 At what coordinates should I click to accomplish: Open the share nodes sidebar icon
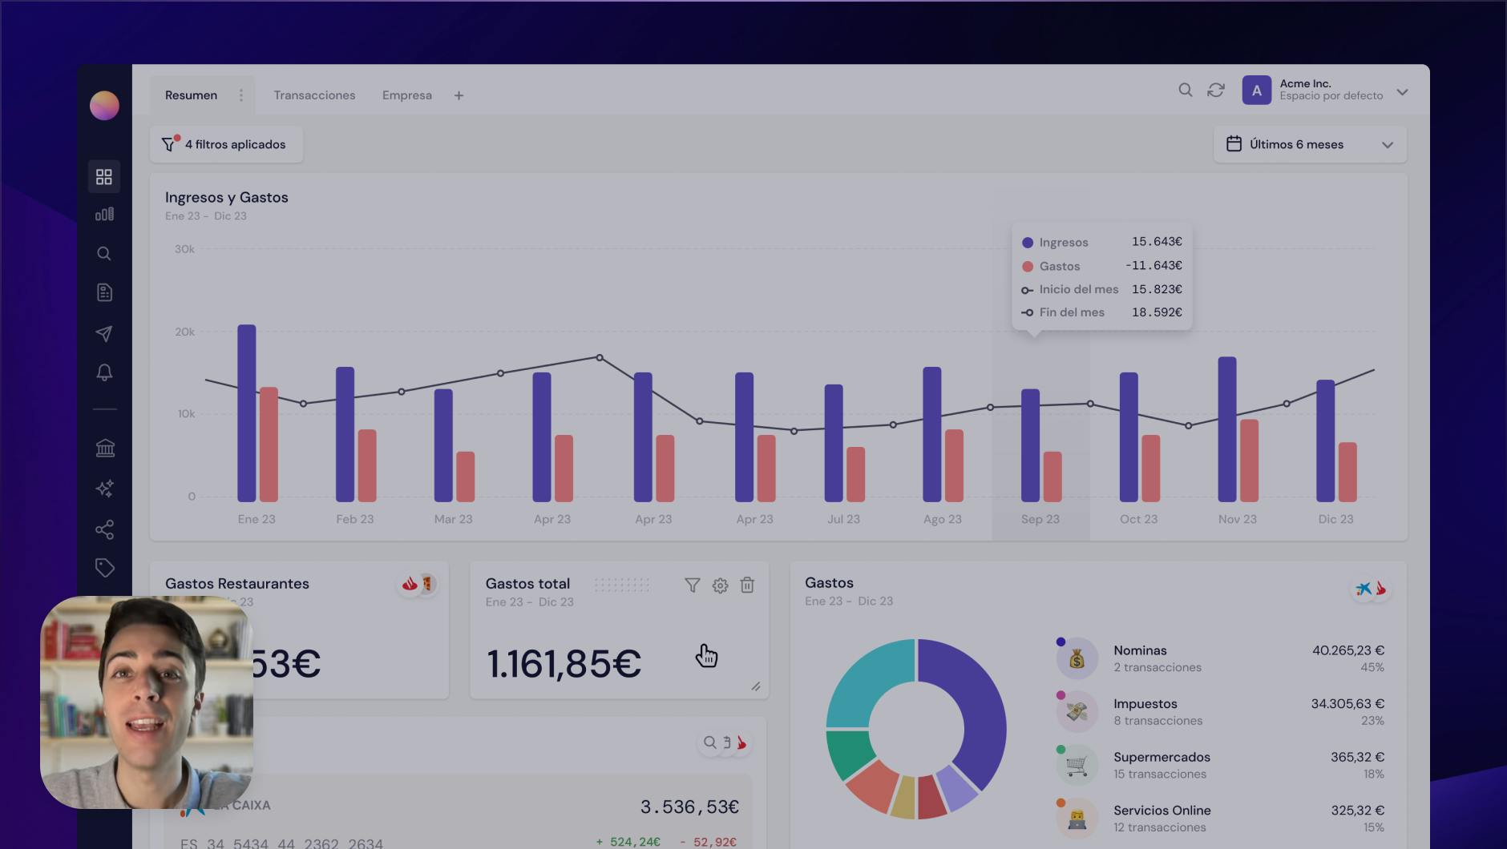pos(104,529)
